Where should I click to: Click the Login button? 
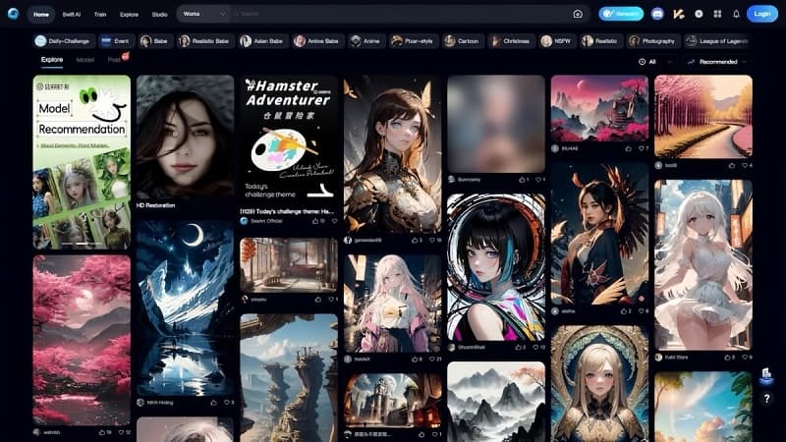tap(762, 14)
